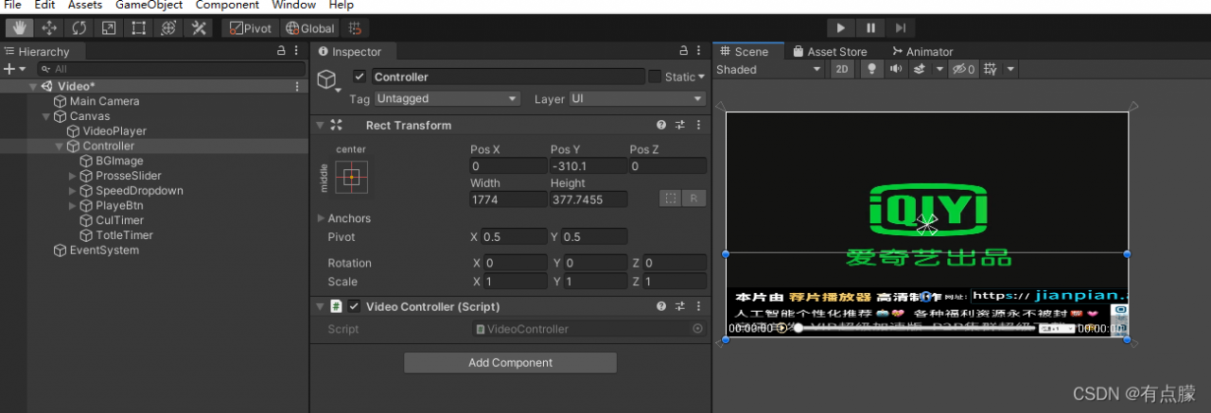Viewport: 1211px width, 413px height.
Task: Toggle grid snapping in toolbar
Action: pos(355,28)
